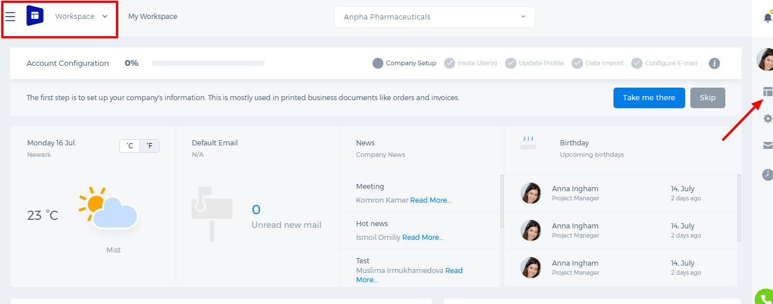773x304 pixels.
Task: Skip the company setup step
Action: [x=708, y=98]
